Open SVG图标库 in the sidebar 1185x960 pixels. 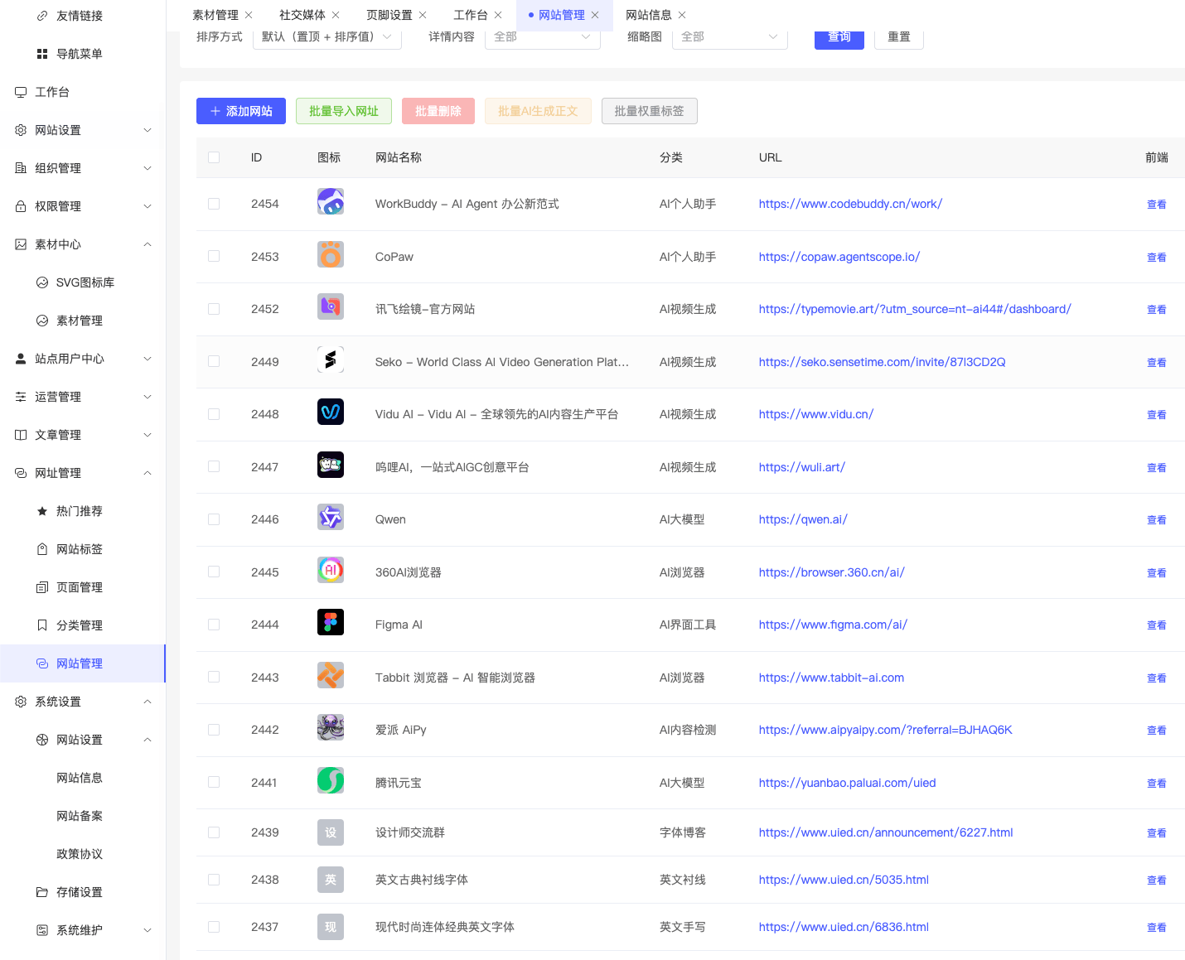[x=83, y=282]
